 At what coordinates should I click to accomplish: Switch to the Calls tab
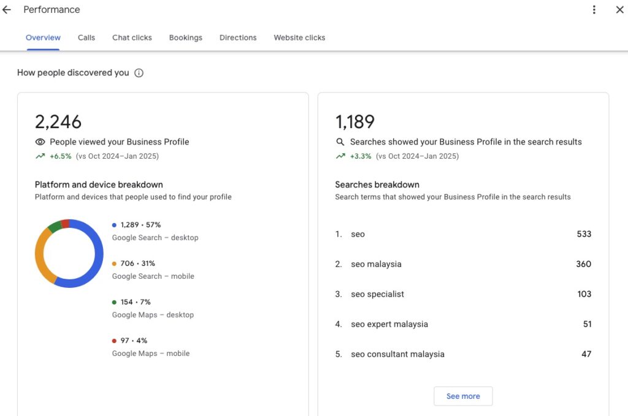86,37
